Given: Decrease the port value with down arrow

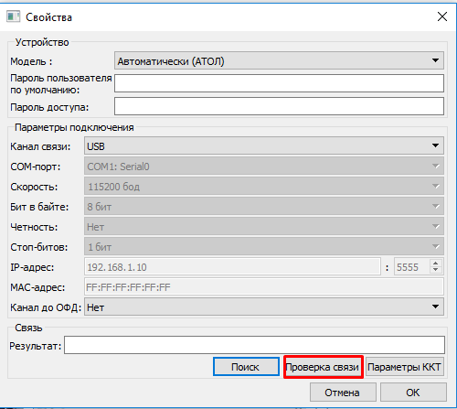Looking at the screenshot, I should [x=436, y=270].
